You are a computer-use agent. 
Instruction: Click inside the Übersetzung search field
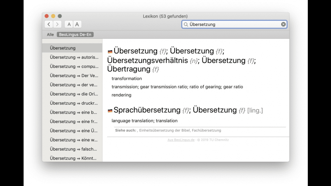click(x=232, y=24)
